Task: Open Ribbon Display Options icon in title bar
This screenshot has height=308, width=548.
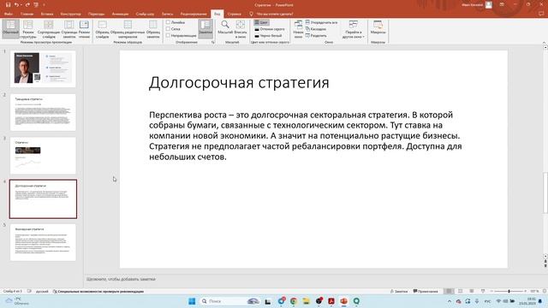Action: [x=502, y=5]
